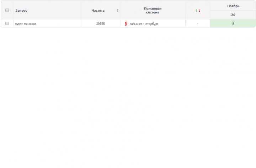The height and width of the screenshot is (168, 256).
Task: Open the query кухни на заказ
Action: pyautogui.click(x=26, y=24)
